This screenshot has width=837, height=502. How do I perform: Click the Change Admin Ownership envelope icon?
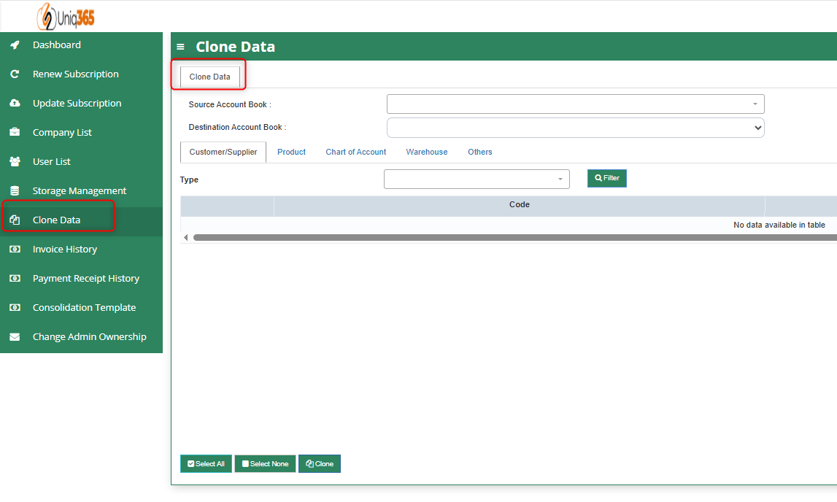[15, 337]
